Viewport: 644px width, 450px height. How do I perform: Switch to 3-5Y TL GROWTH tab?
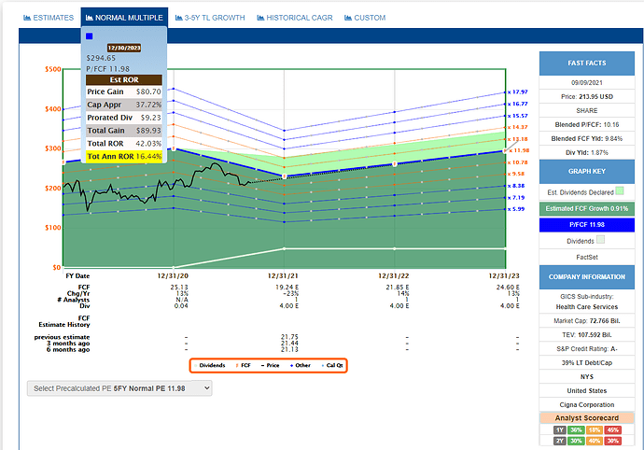[210, 18]
